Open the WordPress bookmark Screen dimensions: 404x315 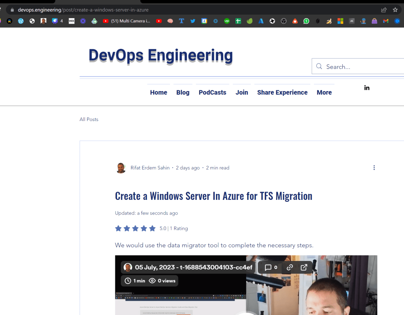21,21
